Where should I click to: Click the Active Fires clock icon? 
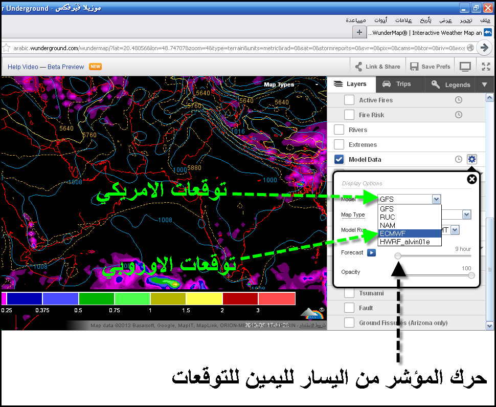[x=458, y=100]
